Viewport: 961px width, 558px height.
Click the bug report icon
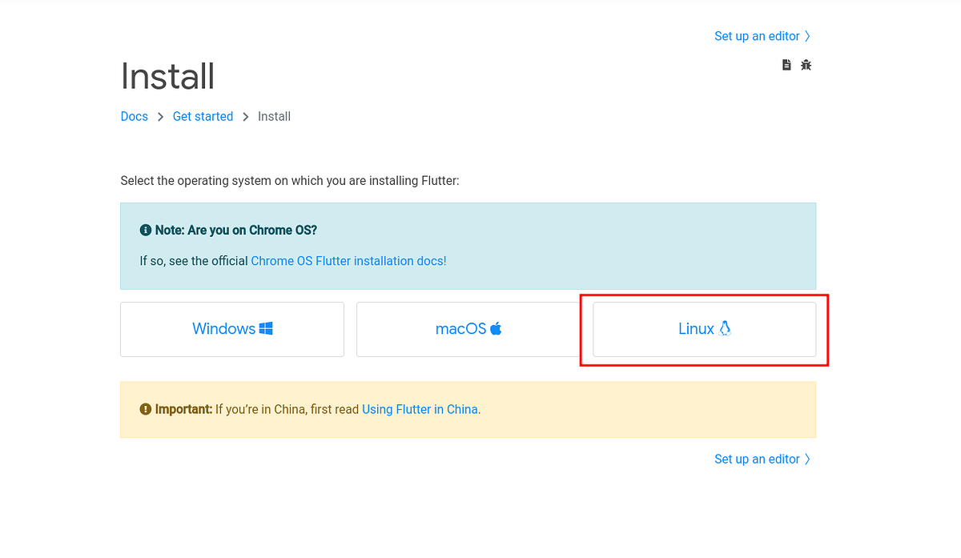(x=806, y=65)
